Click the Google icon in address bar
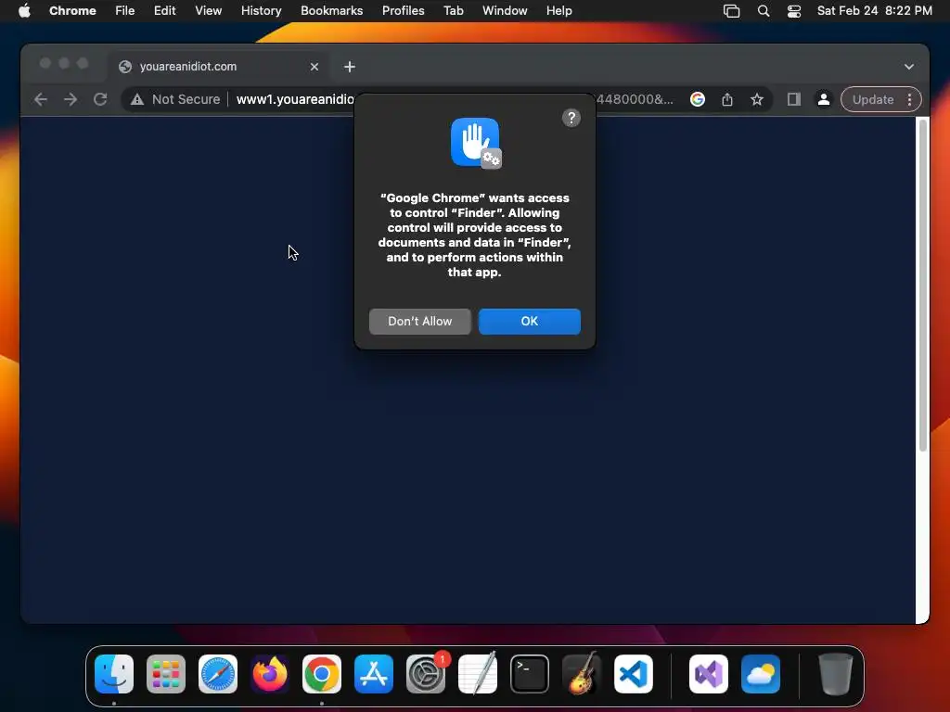 (698, 100)
